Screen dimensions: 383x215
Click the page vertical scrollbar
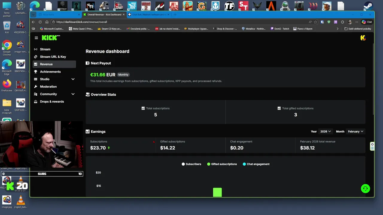pos(373,79)
